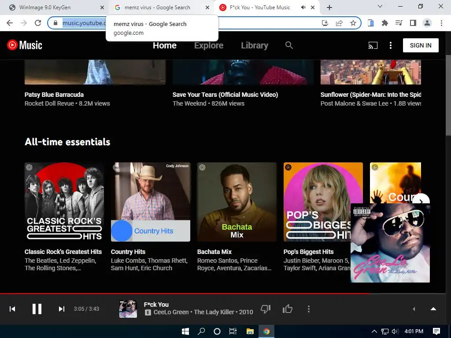
Task: Expand the player page with up arrow
Action: point(433,309)
